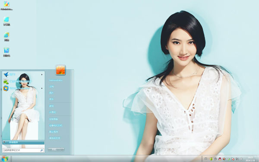Open the volume speaker tray icon
The image size is (259, 162).
click(x=224, y=159)
